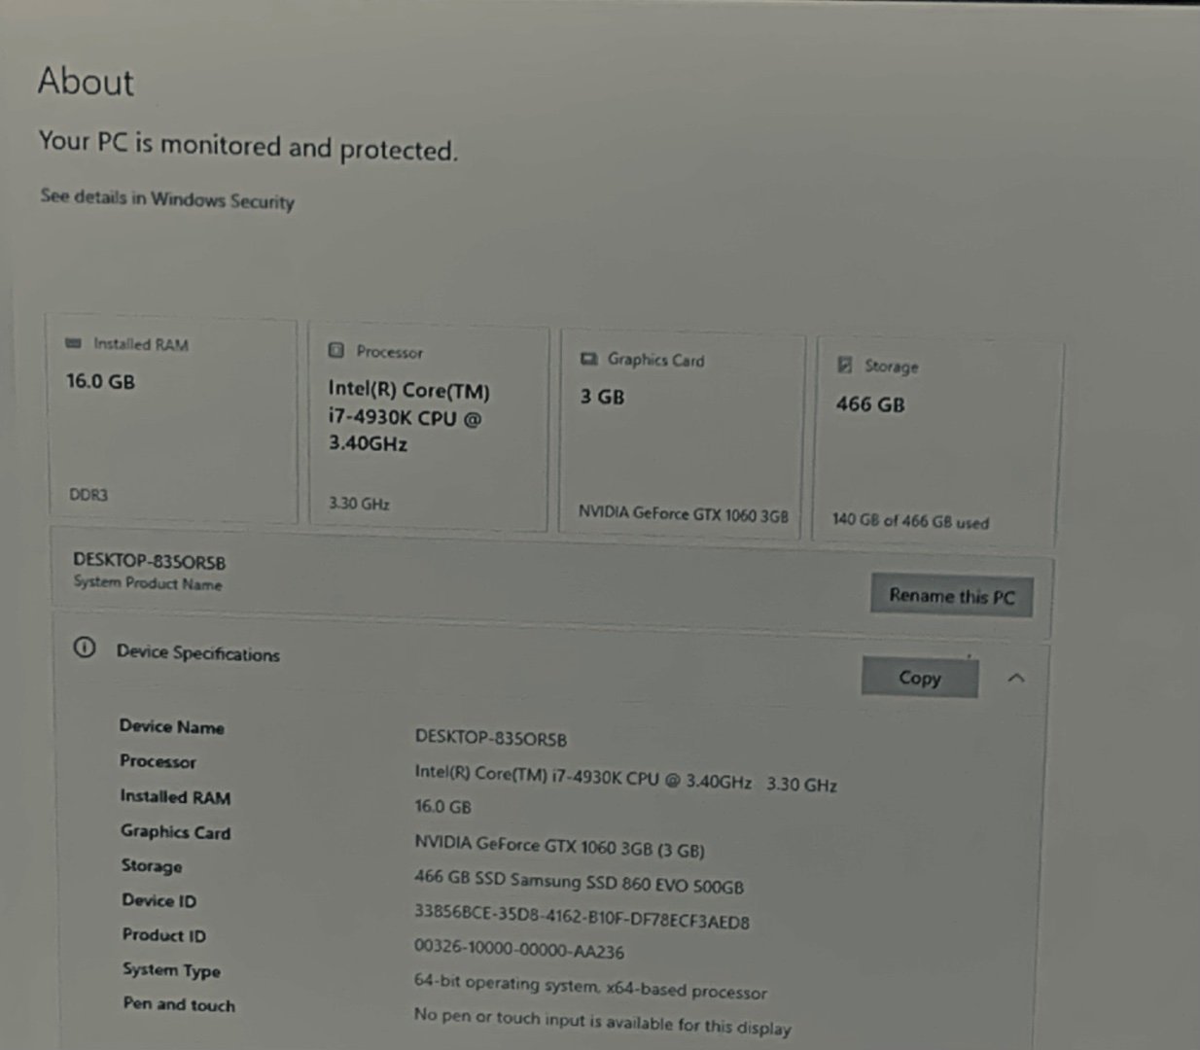Click the DDR3 label in RAM card

88,495
